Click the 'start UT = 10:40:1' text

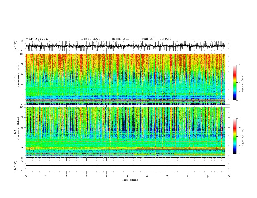157,39
